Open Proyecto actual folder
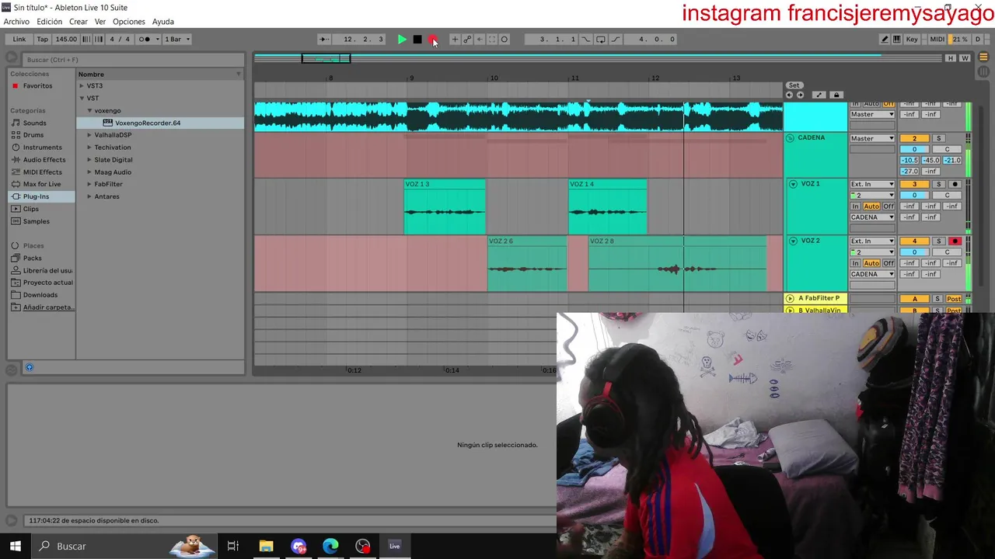 [x=47, y=283]
